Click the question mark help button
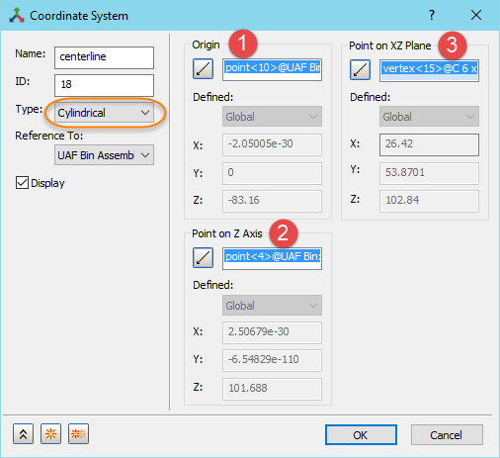Viewport: 500px width, 458px height. [x=432, y=15]
